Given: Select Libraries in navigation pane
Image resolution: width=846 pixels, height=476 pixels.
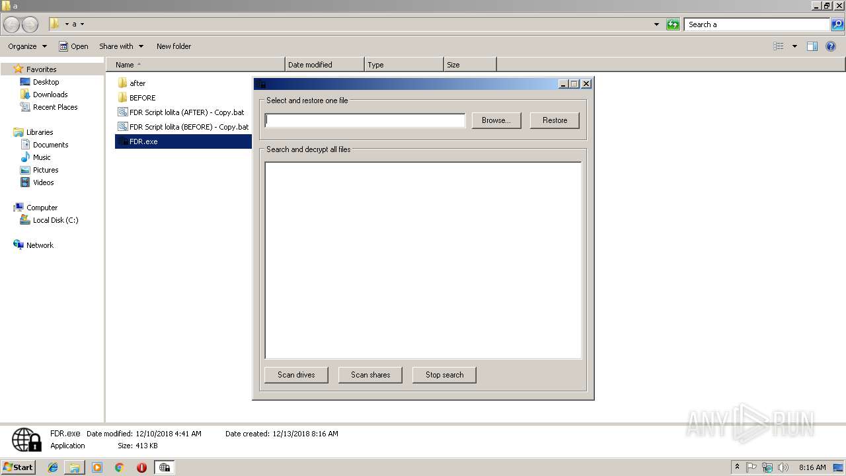Looking at the screenshot, I should point(40,132).
